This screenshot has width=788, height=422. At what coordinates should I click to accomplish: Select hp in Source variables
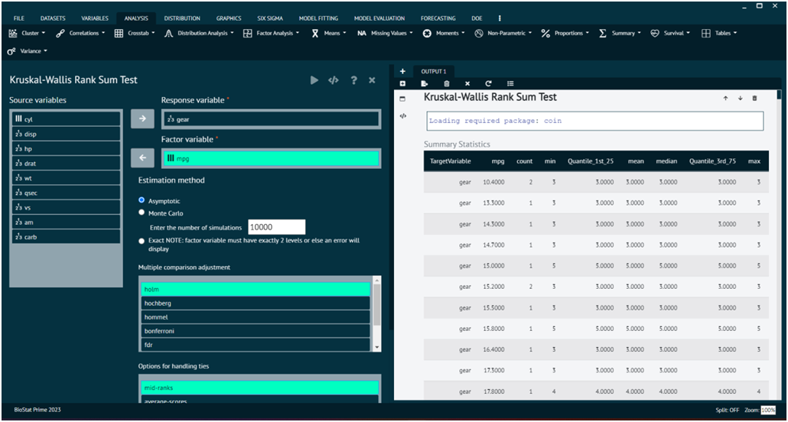pos(67,149)
